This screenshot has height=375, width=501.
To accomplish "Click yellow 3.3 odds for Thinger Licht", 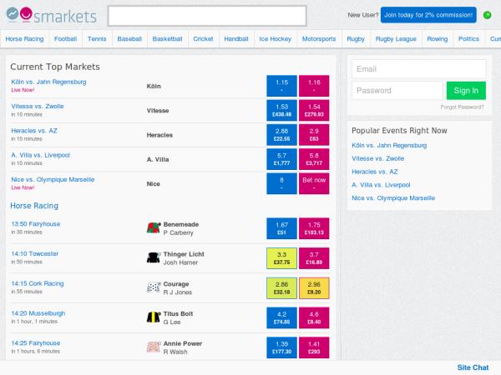I will [x=282, y=258].
